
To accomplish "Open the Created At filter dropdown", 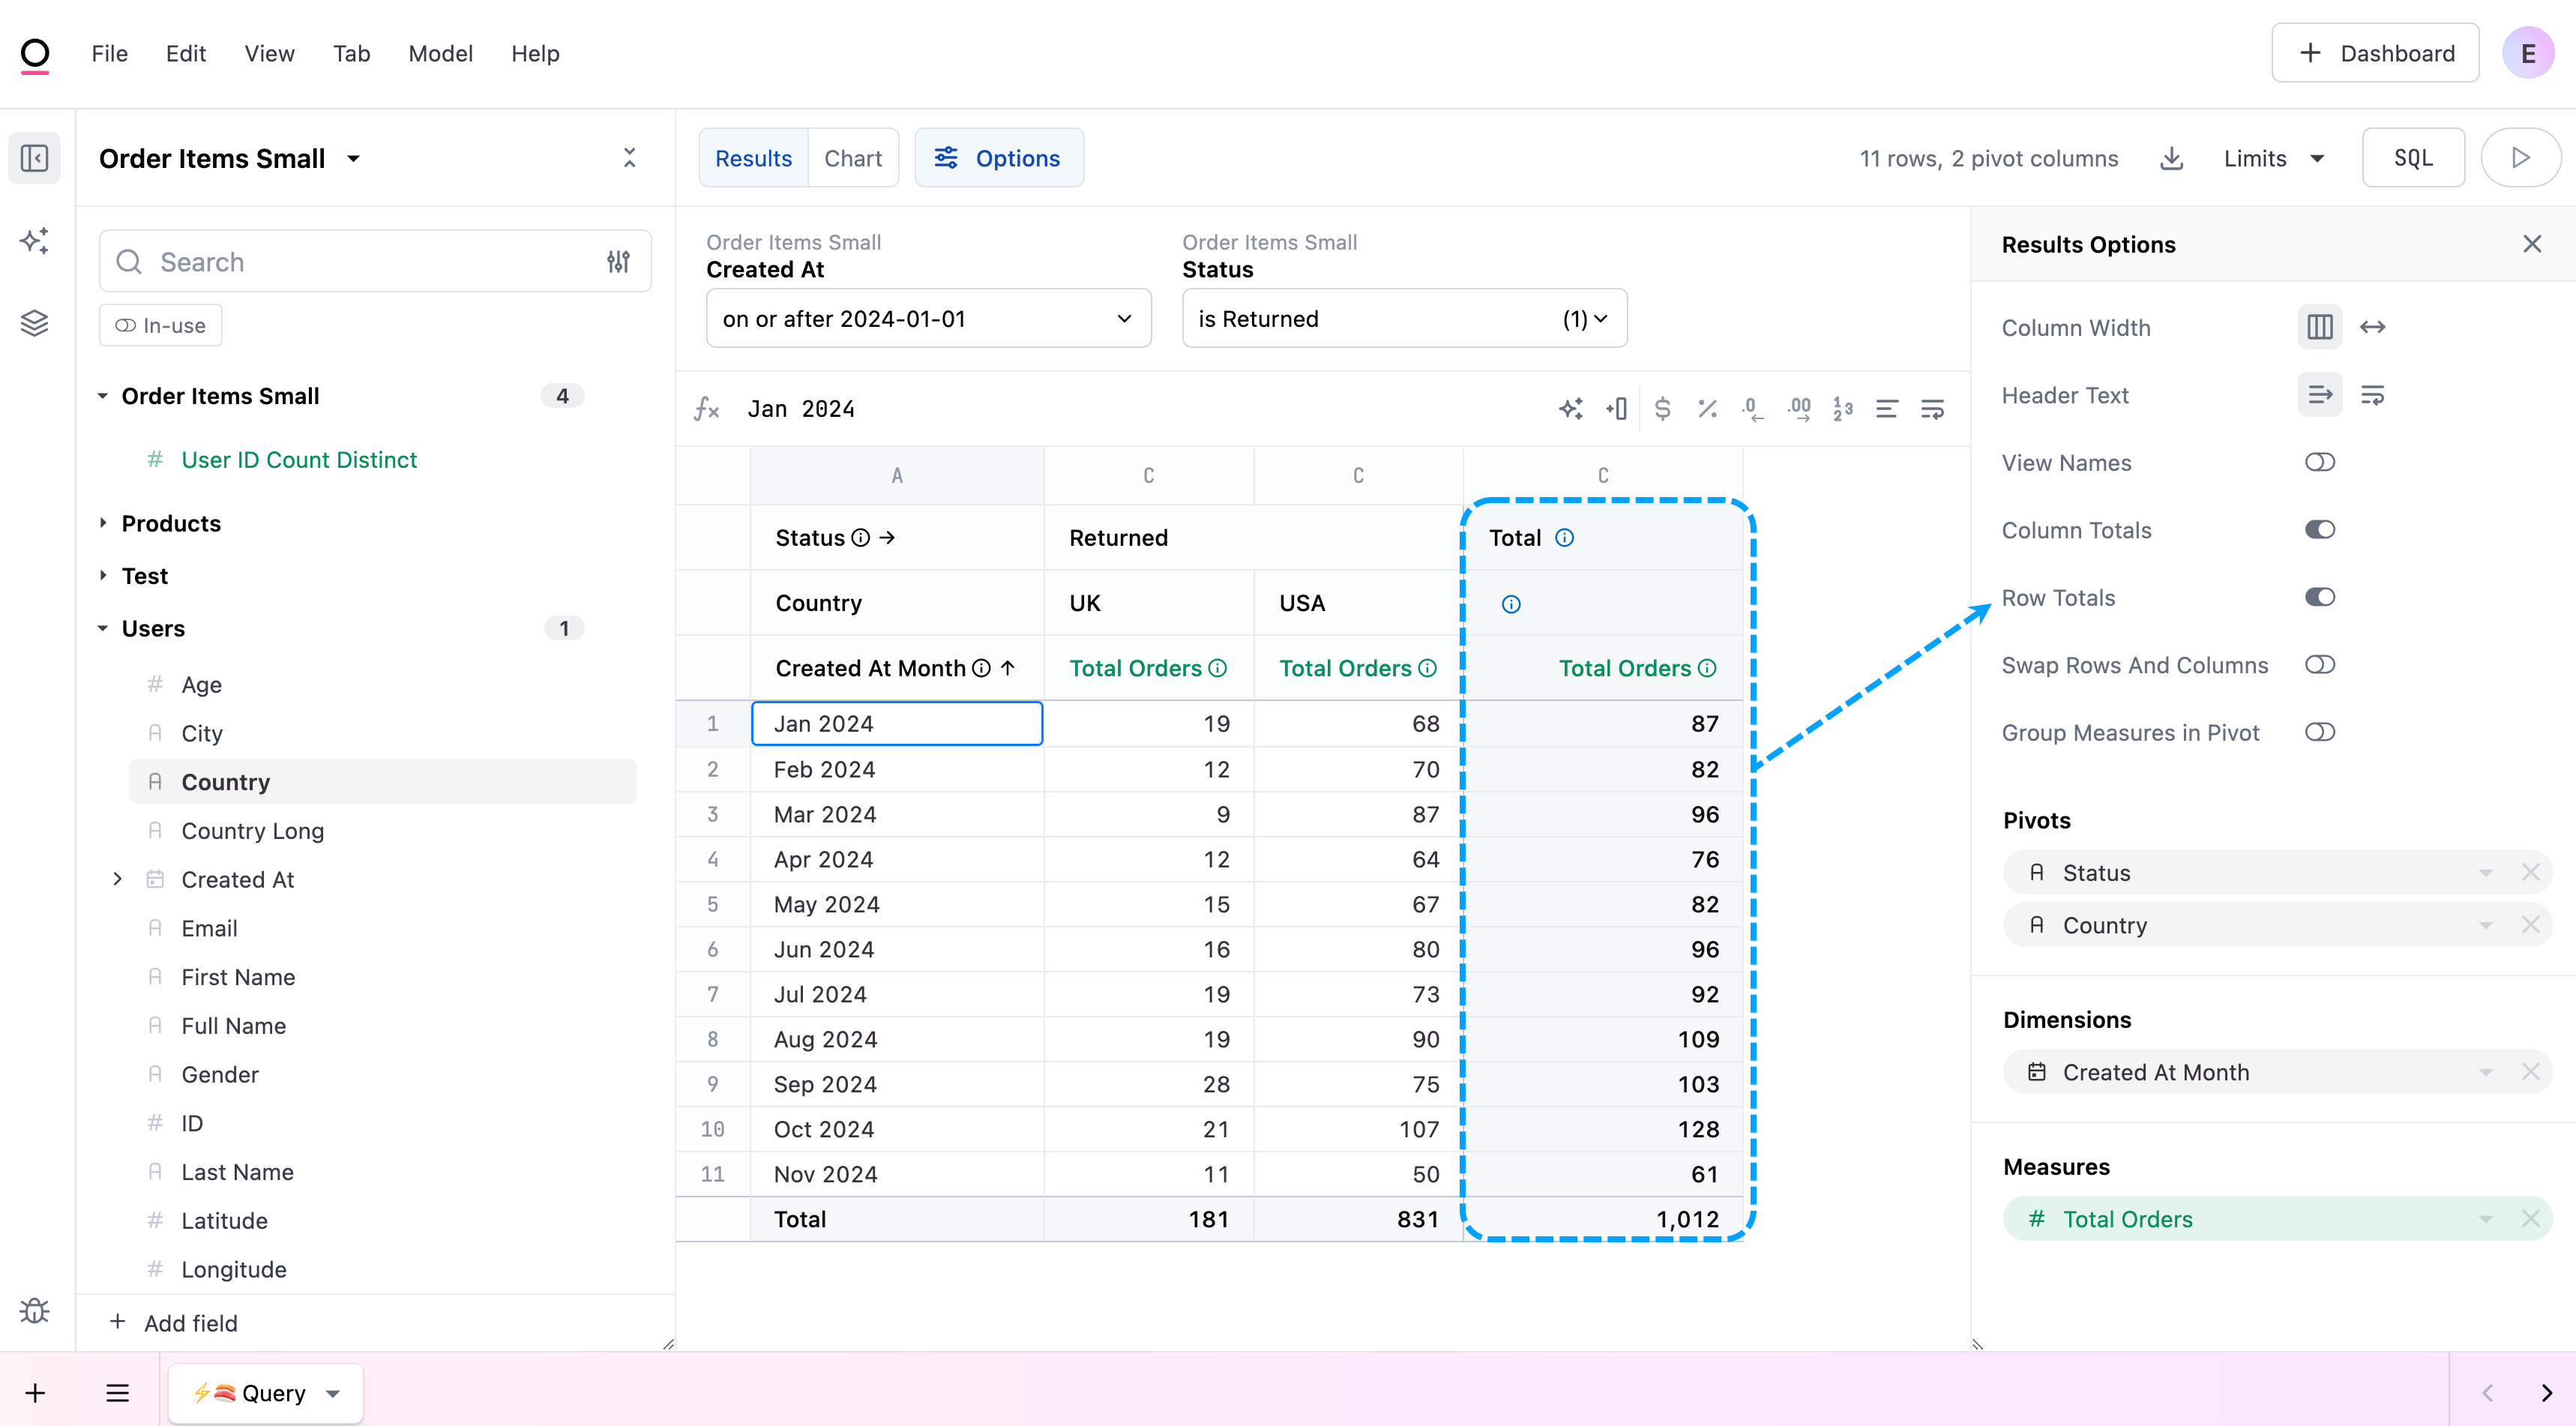I will 928,319.
